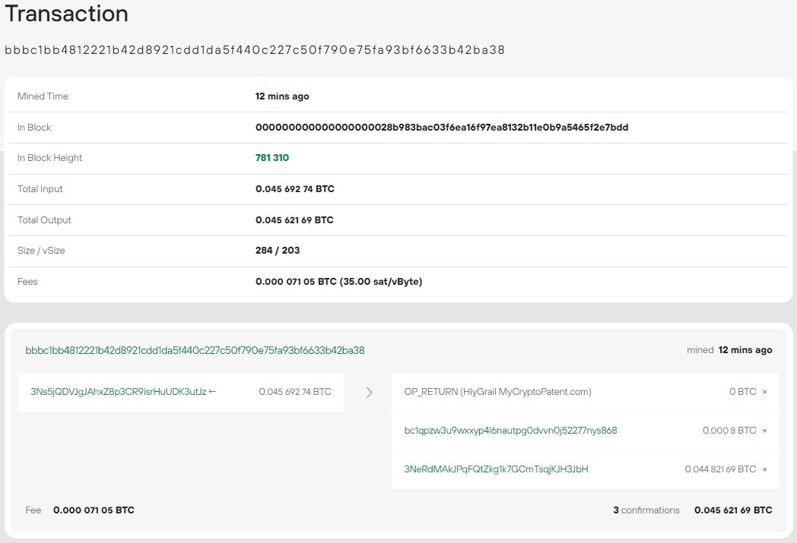Open input address 3Ns5jQDVJgJAhxZ8p3CR9isrHuUDK3utJz

(118, 392)
